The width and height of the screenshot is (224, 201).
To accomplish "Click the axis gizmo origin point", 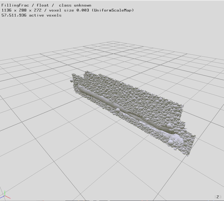I will pos(5,196).
